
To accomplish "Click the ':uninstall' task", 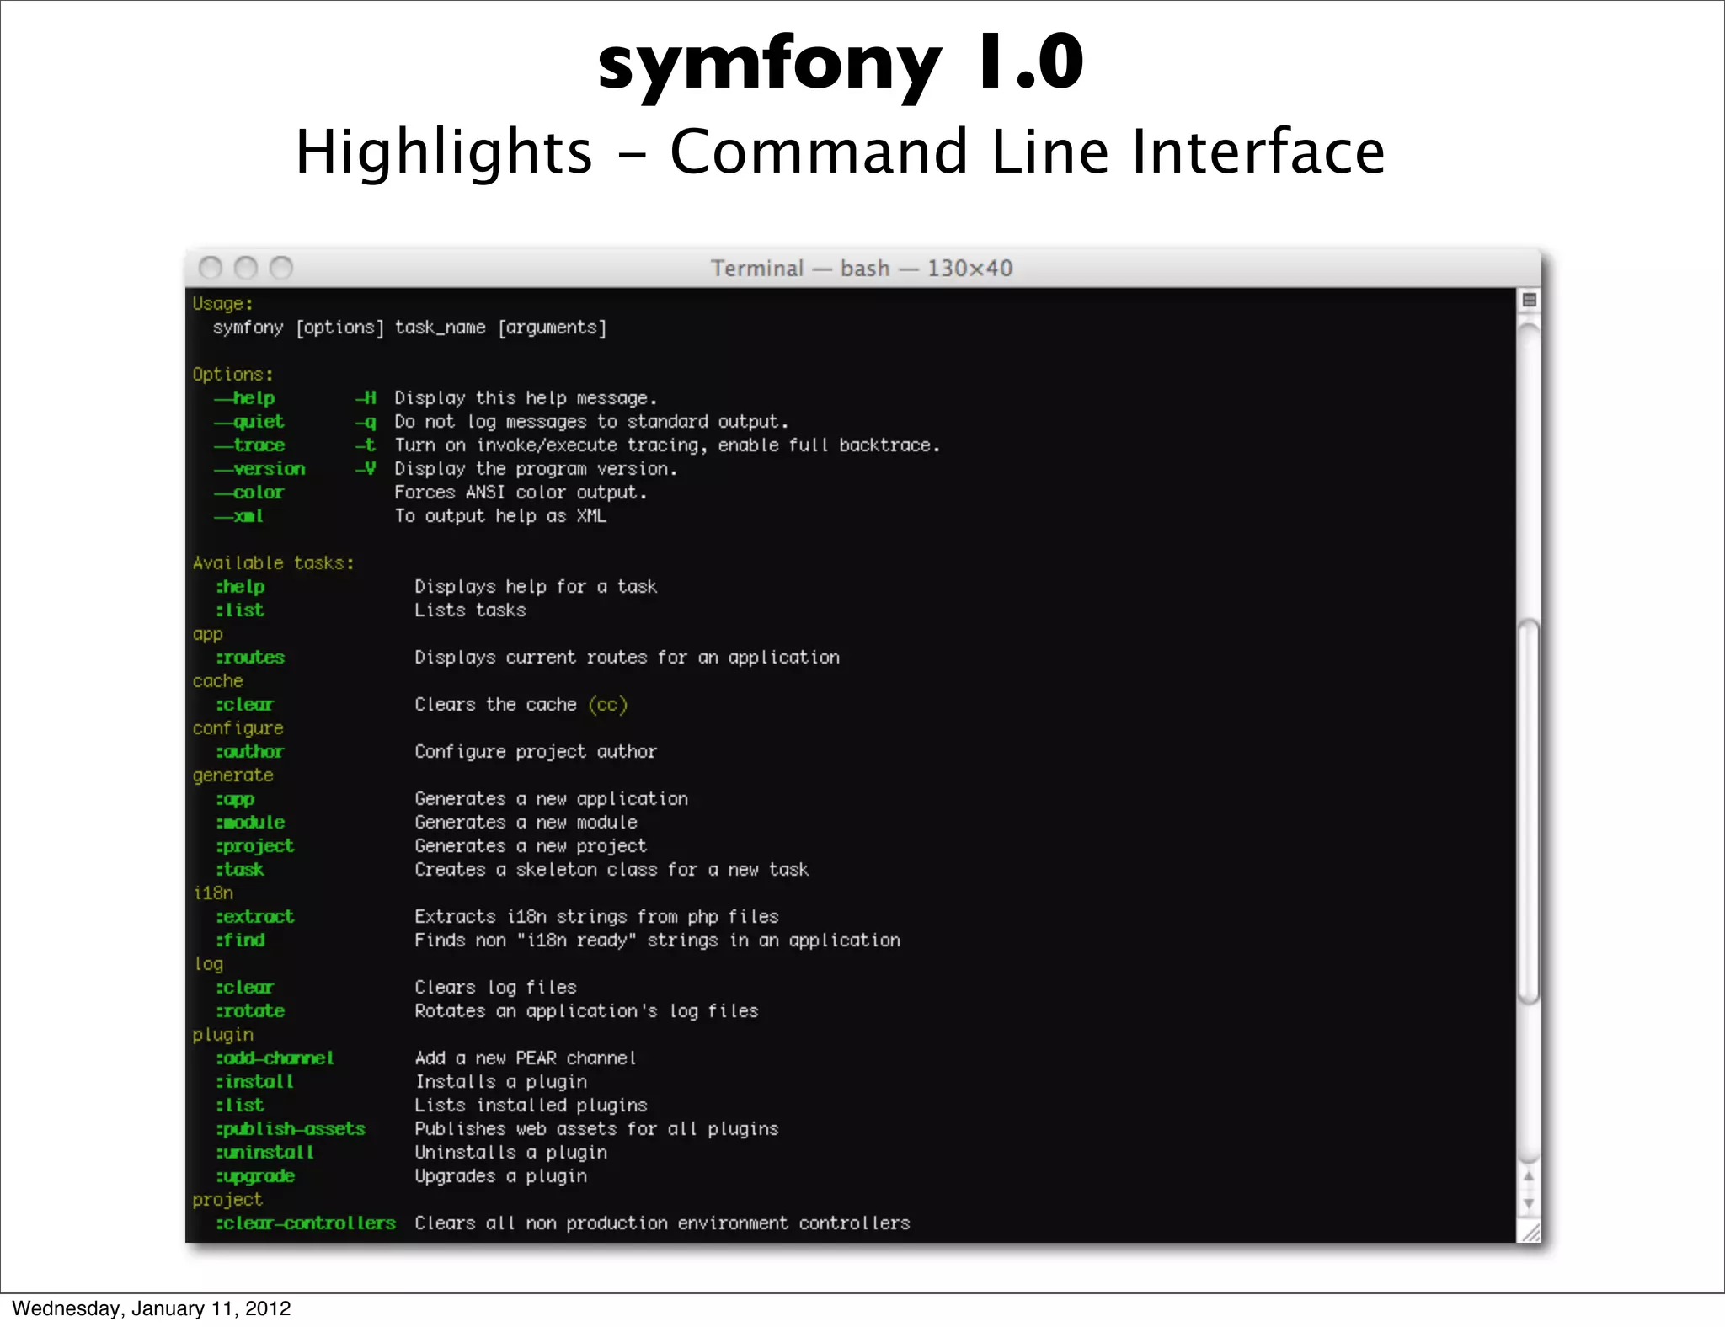I will pyautogui.click(x=265, y=1153).
